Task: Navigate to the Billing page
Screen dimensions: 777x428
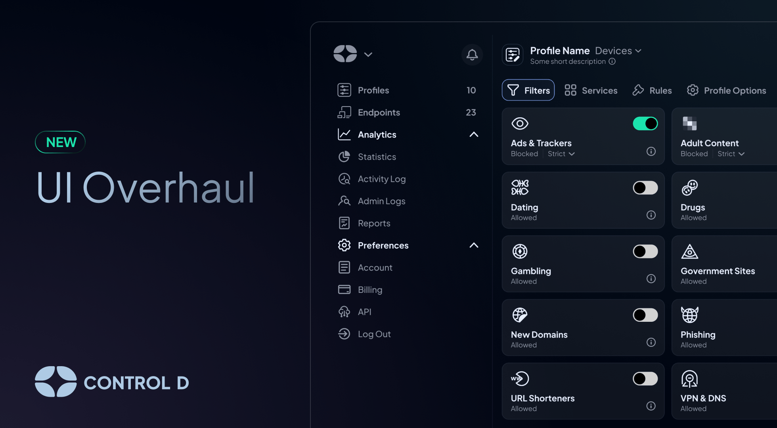Action: pos(369,289)
